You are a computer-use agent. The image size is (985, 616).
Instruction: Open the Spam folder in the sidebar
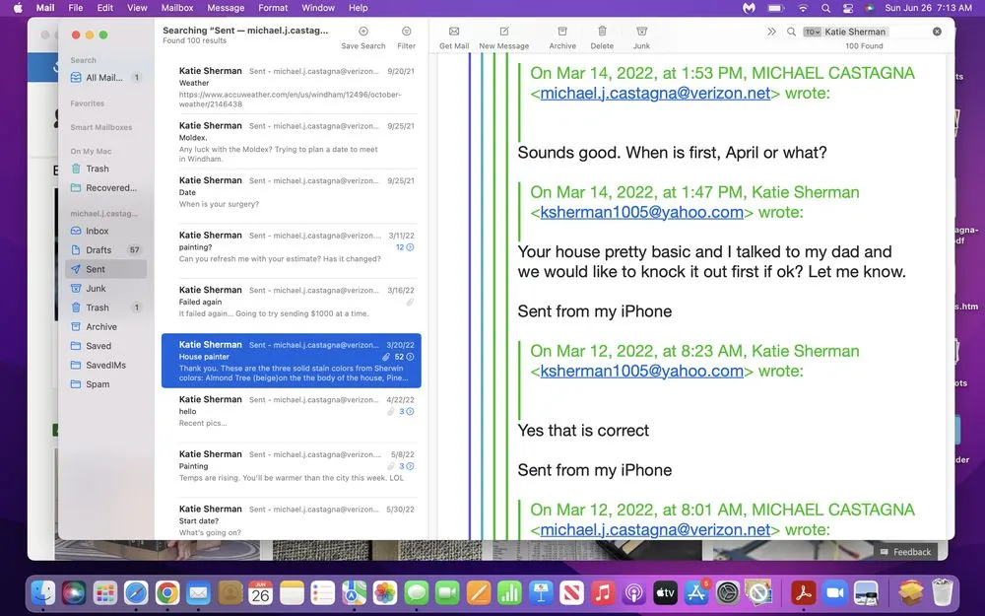coord(98,384)
